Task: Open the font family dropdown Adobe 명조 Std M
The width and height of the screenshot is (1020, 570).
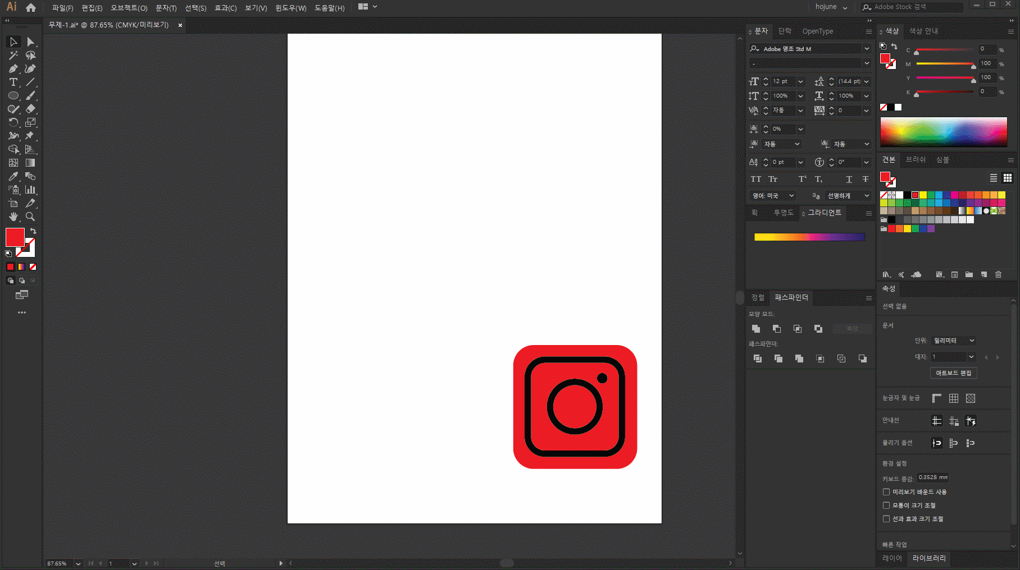Action: [x=867, y=49]
